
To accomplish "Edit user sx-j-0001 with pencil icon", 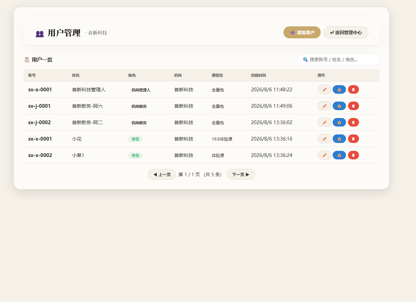I will point(324,106).
